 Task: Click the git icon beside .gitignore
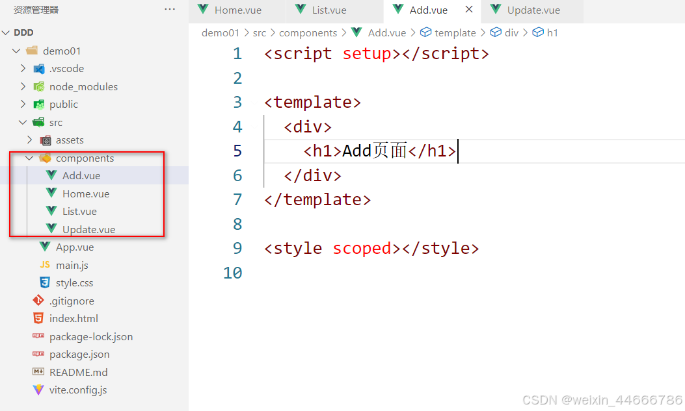coord(38,300)
